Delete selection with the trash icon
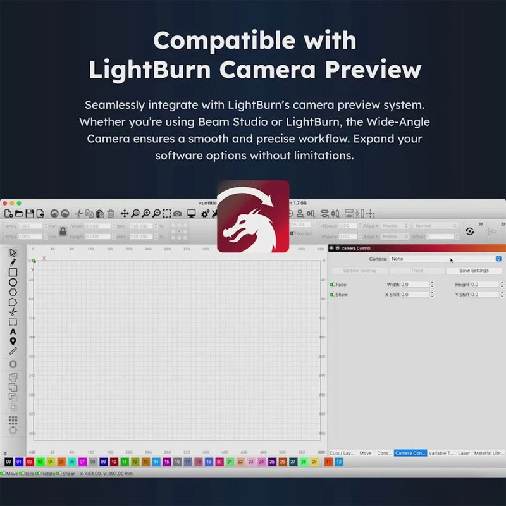 [111, 213]
